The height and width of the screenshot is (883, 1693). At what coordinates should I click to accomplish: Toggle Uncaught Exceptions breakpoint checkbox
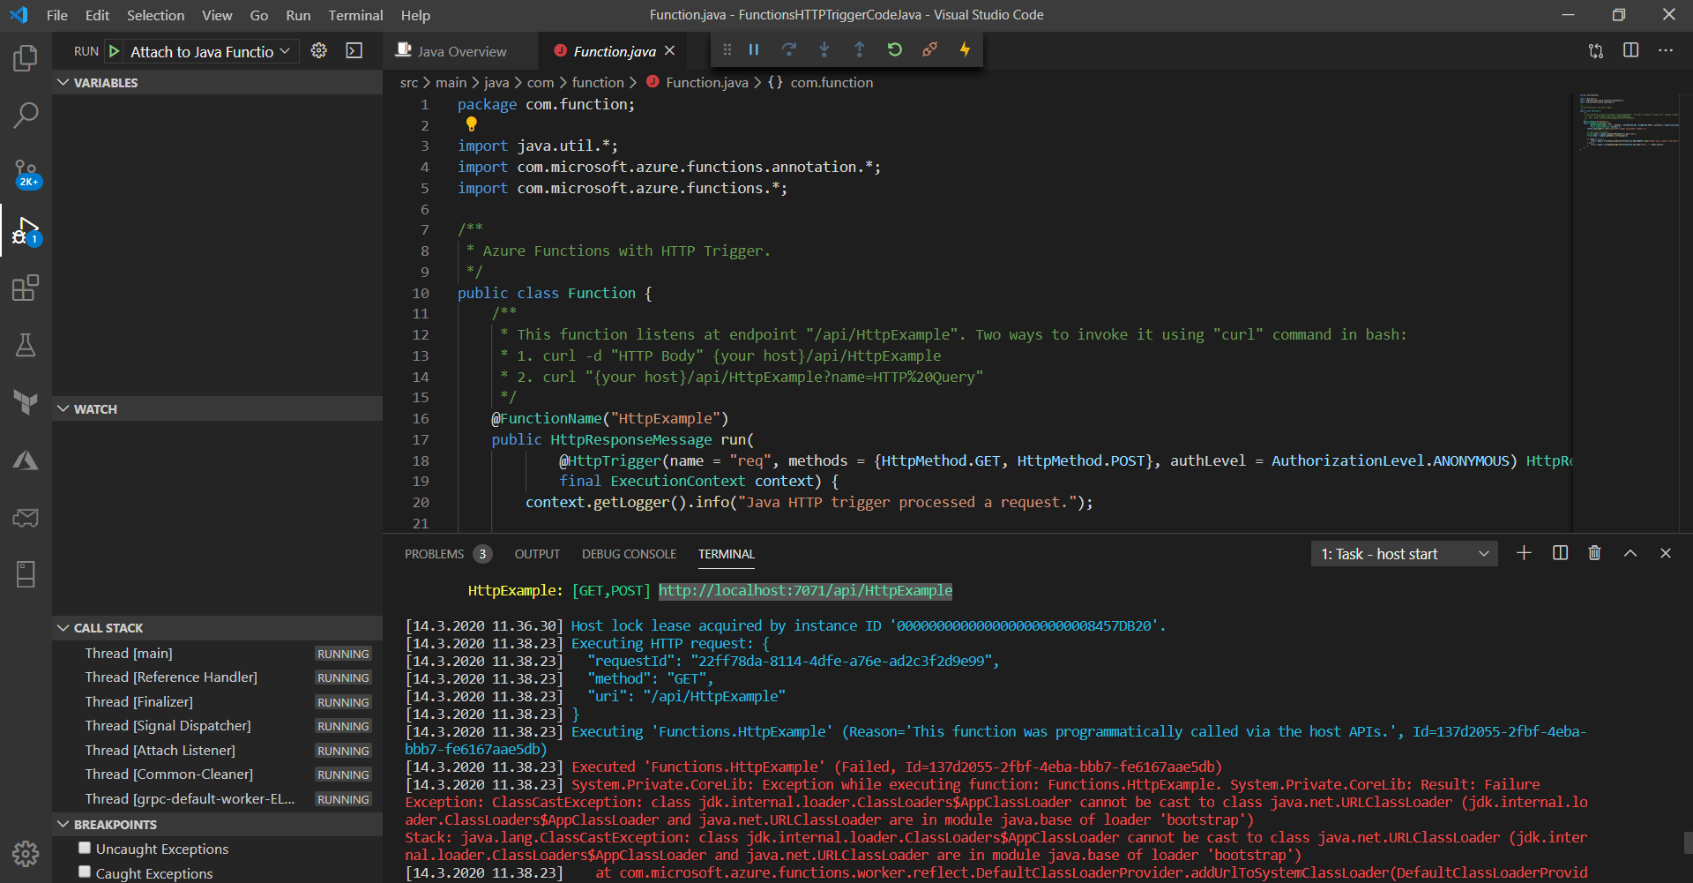(x=85, y=848)
